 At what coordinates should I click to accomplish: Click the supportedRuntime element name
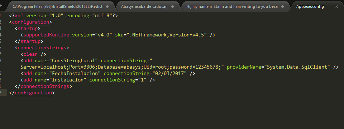pos(46,35)
